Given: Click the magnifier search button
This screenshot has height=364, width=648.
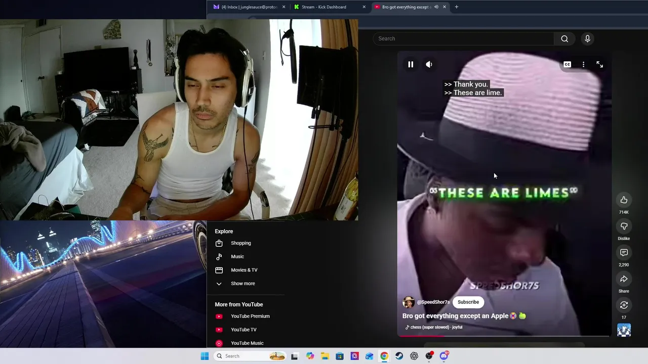Looking at the screenshot, I should point(564,38).
